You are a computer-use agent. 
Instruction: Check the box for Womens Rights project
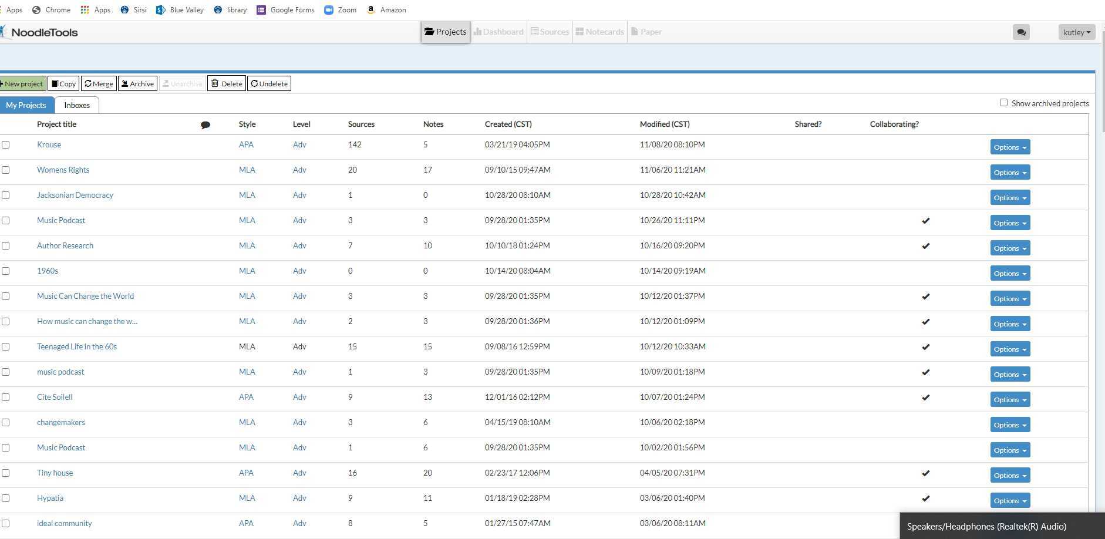click(x=6, y=170)
